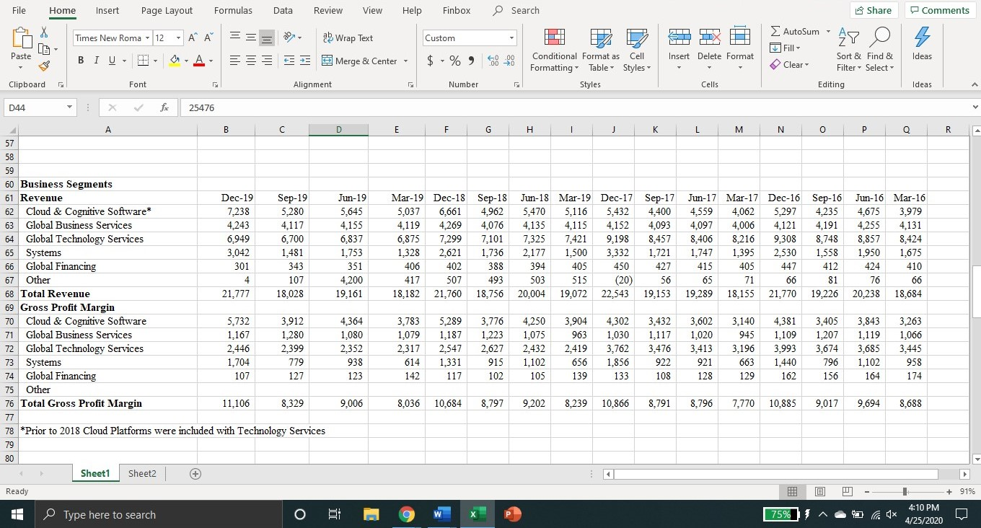
Task: Switch to Page Layout view
Action: pyautogui.click(x=820, y=491)
